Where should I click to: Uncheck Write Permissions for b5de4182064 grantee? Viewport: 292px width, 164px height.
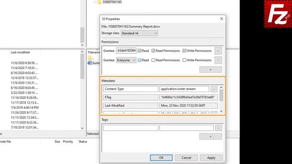click(184, 51)
